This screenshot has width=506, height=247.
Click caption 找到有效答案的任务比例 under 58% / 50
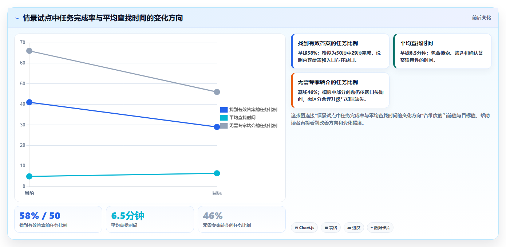point(43,226)
